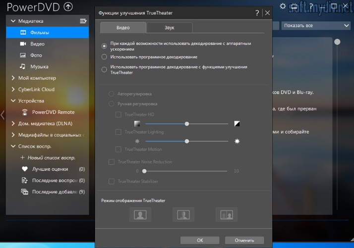Click the PowerDVD upgrade arrow icon
Screen dimensions: 354x248
point(68,7)
